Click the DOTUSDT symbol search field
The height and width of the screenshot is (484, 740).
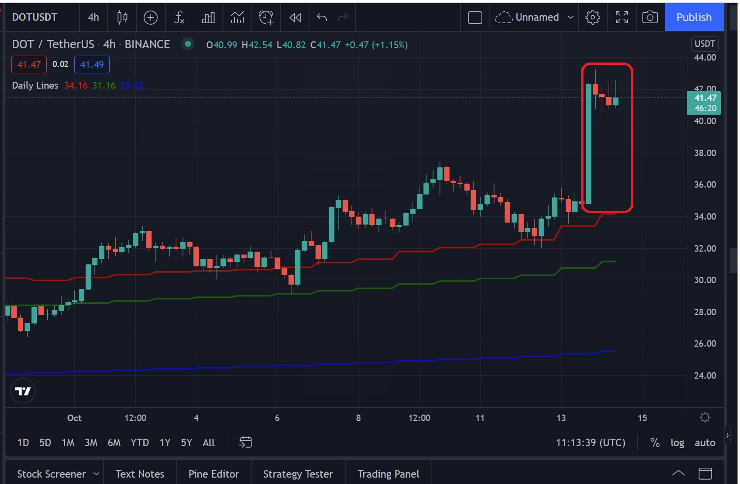[34, 18]
